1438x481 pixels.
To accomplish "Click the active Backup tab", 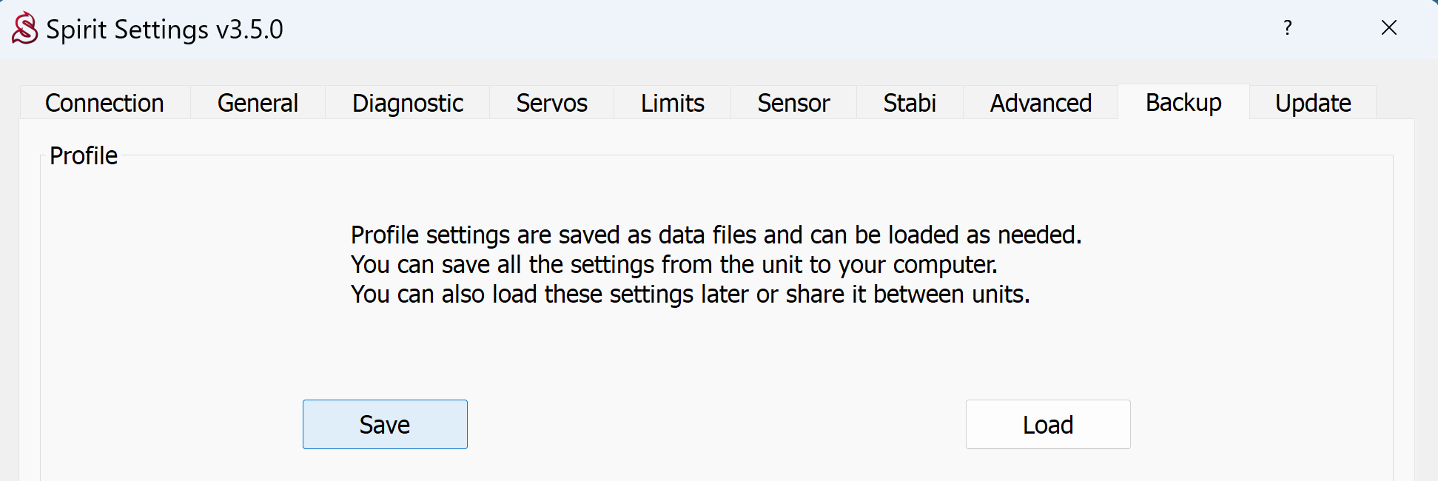I will tap(1183, 102).
